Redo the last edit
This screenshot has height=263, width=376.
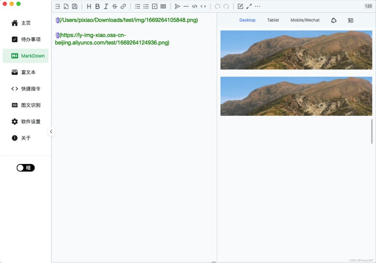point(226,6)
